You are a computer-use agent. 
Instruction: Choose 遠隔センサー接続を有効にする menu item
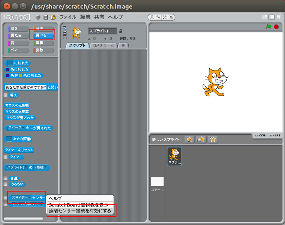pyautogui.click(x=80, y=211)
